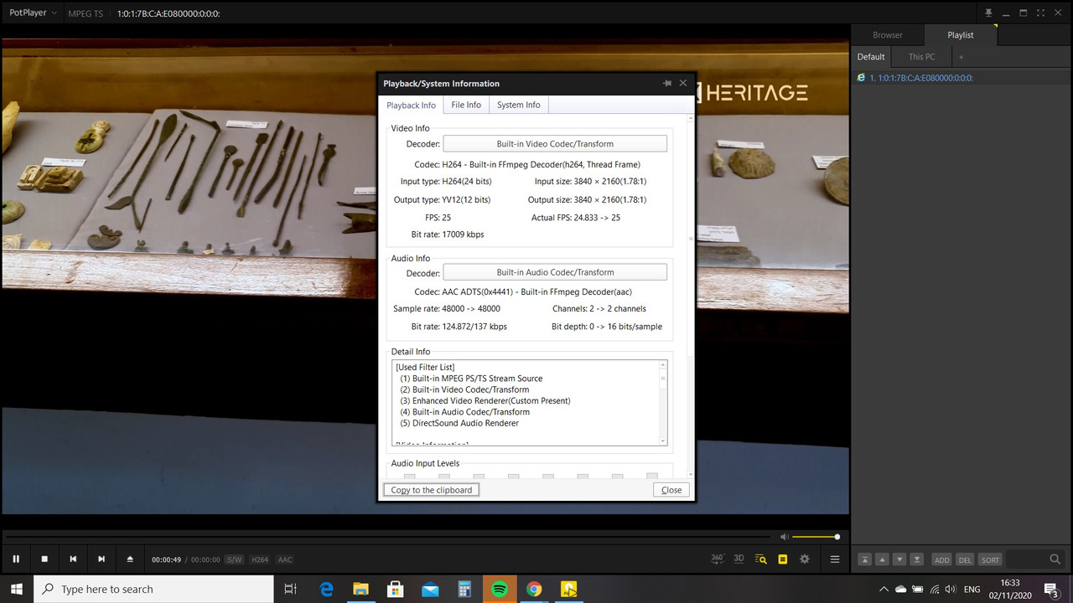Click Built-in Video Codec/Transform button
The image size is (1073, 603).
[x=555, y=144]
